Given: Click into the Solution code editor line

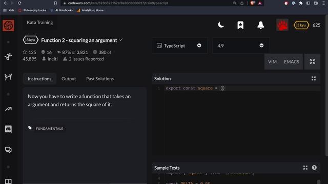Looking at the screenshot, I should pyautogui.click(x=242, y=88).
